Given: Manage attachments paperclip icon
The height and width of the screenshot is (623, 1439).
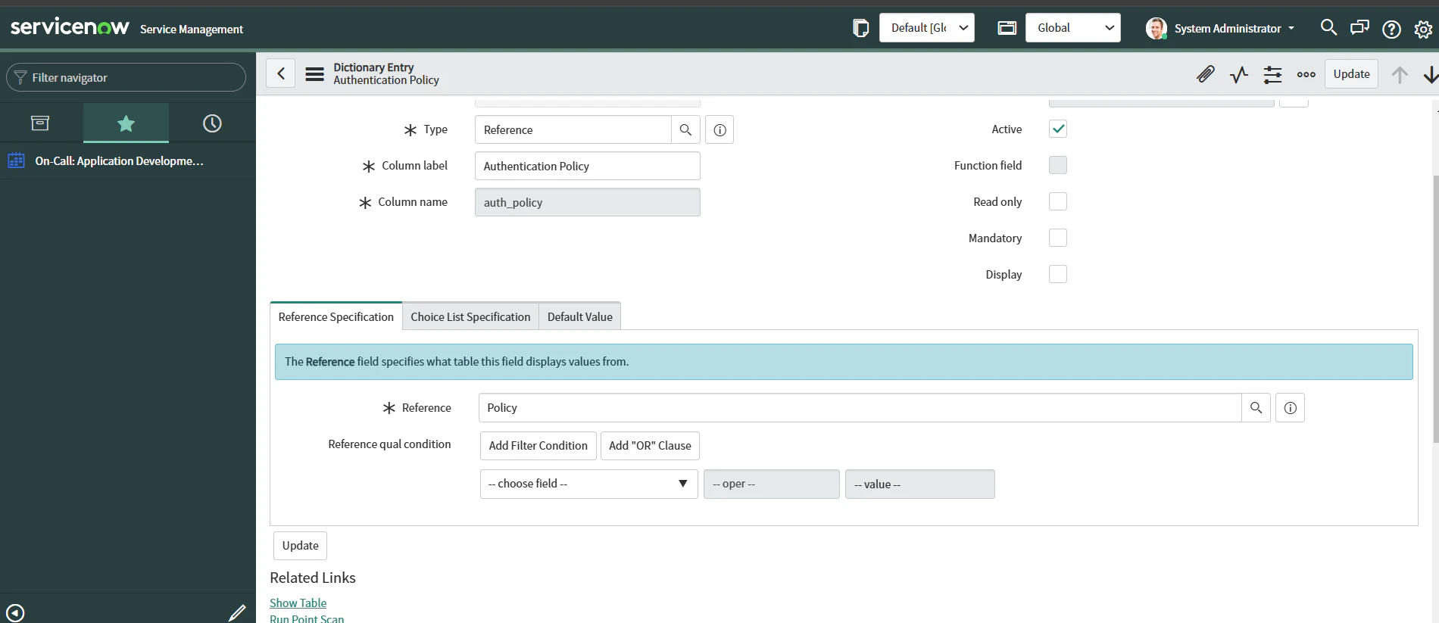Looking at the screenshot, I should 1205,74.
